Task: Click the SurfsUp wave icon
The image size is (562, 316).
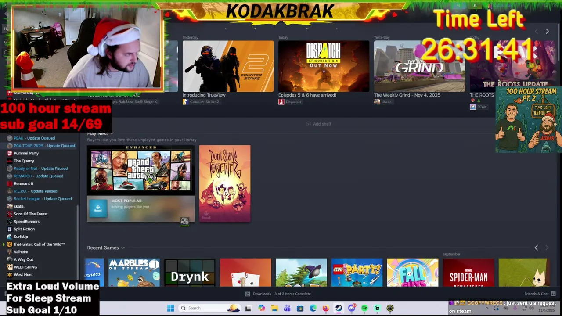Action: coord(10,237)
